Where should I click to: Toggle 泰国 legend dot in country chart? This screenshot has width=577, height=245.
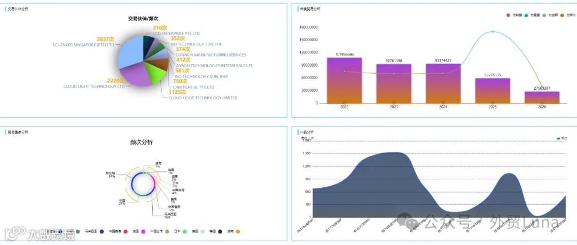[220, 232]
